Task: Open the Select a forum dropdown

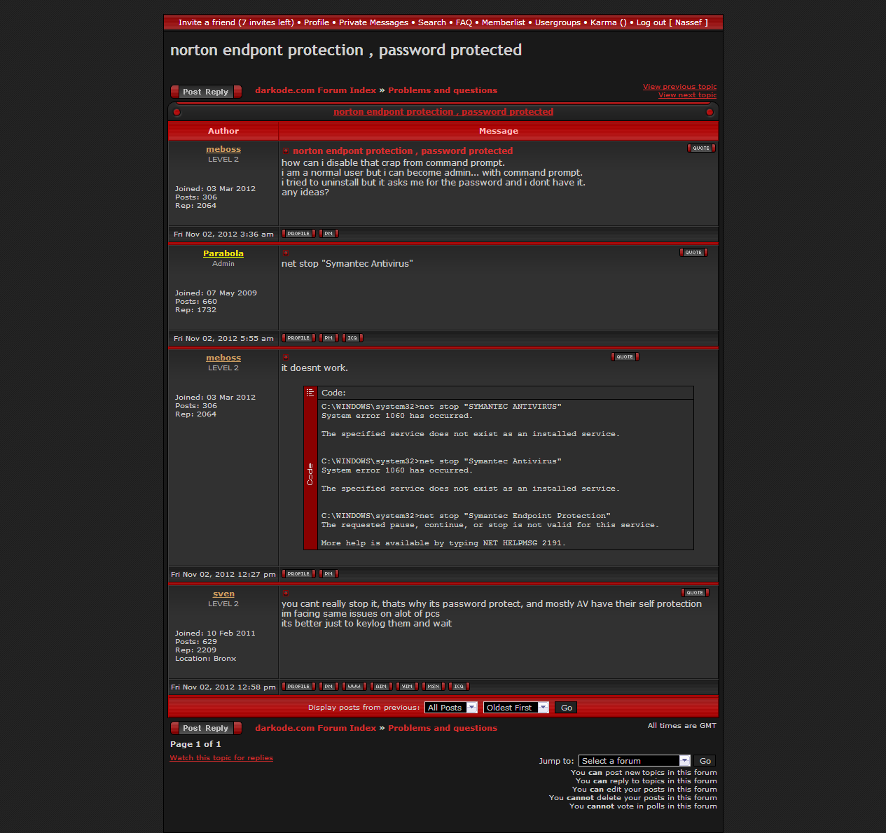Action: 634,761
